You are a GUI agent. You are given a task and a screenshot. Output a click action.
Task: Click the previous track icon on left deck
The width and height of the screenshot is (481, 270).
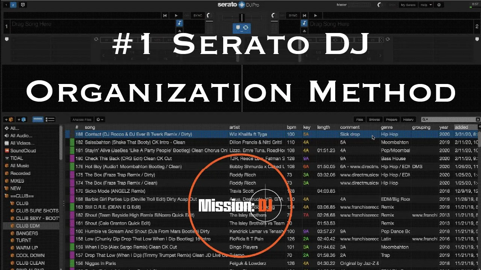tap(165, 15)
